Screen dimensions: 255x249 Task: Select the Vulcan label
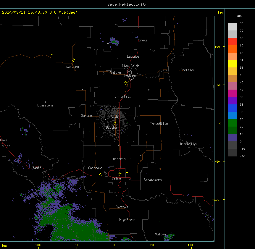coord(161,234)
